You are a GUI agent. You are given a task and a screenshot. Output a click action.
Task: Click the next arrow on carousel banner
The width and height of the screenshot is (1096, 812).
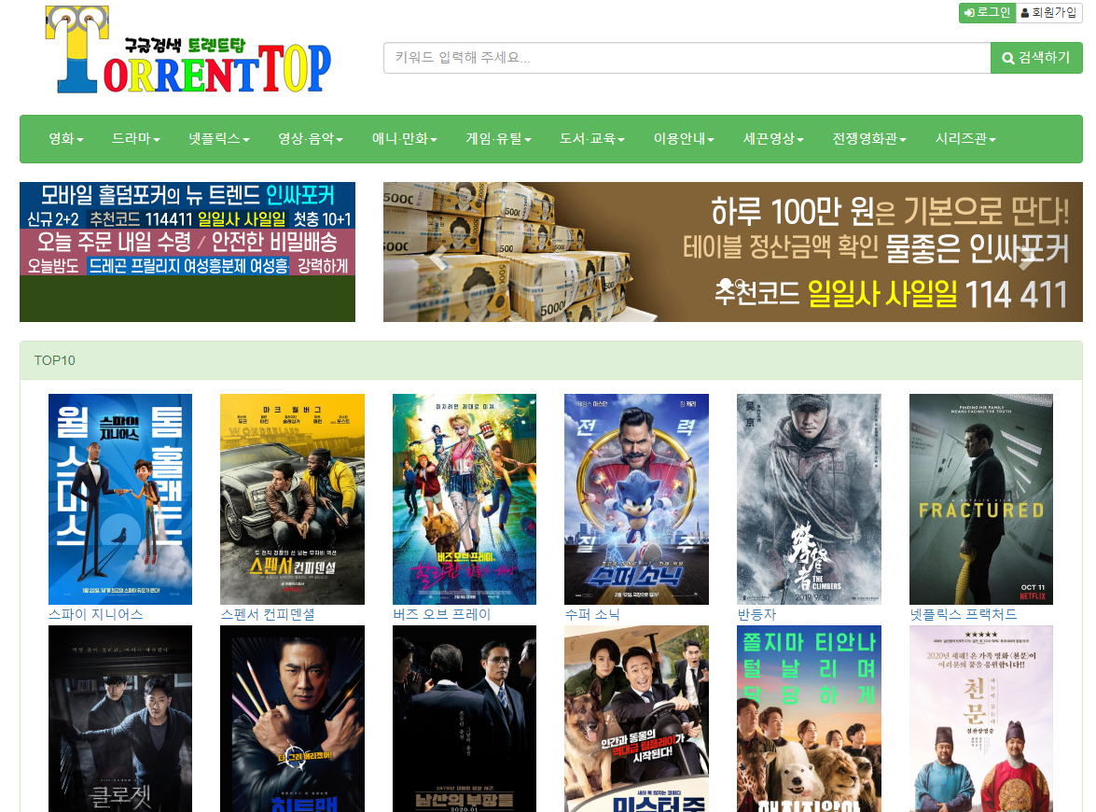[x=1028, y=259]
